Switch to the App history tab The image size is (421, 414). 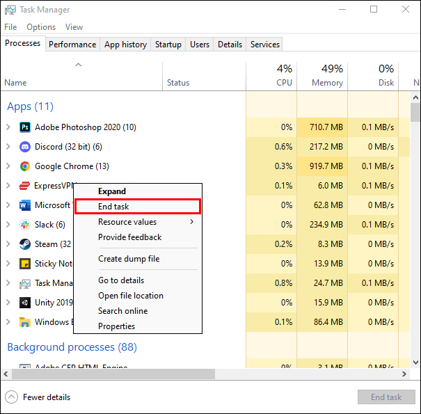[x=125, y=45]
